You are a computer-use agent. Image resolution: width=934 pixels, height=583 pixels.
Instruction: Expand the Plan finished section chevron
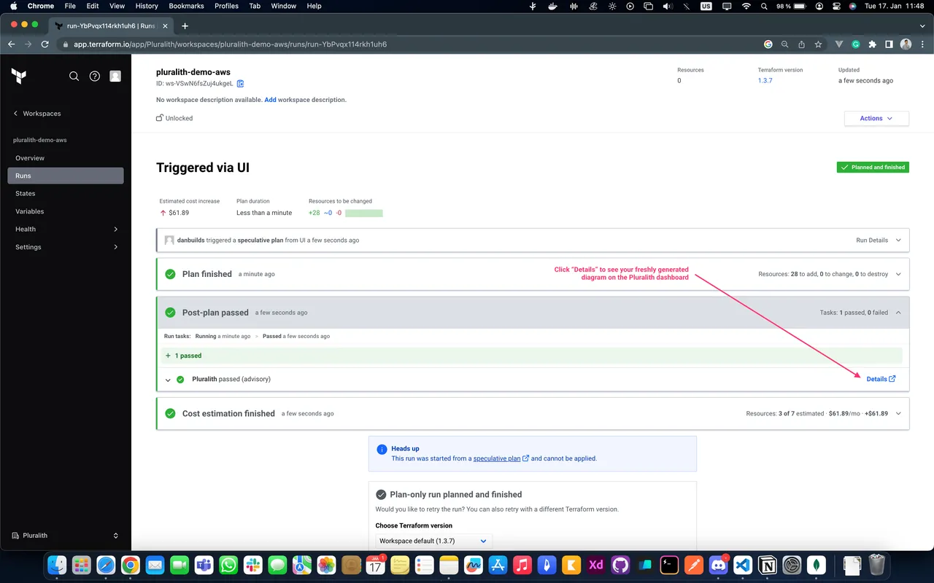(898, 274)
